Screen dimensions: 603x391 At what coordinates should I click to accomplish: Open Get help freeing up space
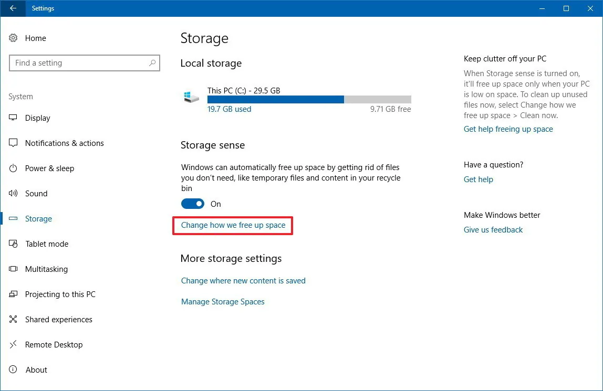[x=508, y=129]
